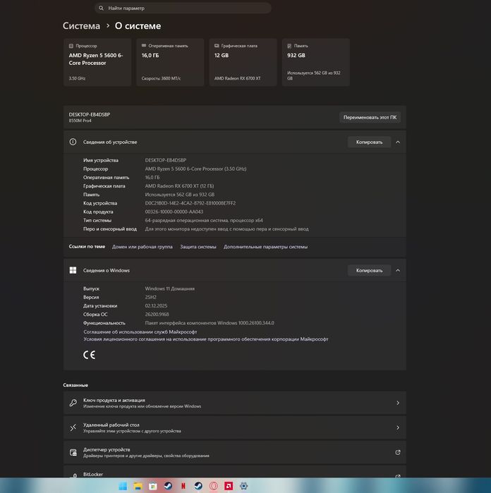Click the info icon beside Сведения об устройстве
Viewport: 491px width, 493px height.
click(73, 142)
